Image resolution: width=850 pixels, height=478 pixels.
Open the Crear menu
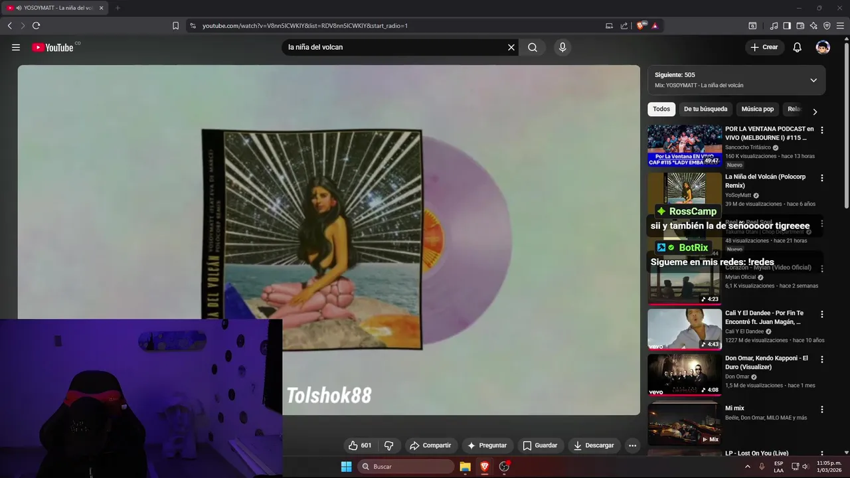764,47
